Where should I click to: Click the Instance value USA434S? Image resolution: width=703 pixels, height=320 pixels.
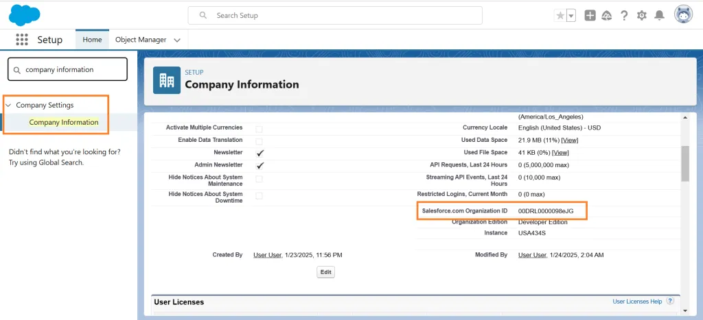(532, 233)
